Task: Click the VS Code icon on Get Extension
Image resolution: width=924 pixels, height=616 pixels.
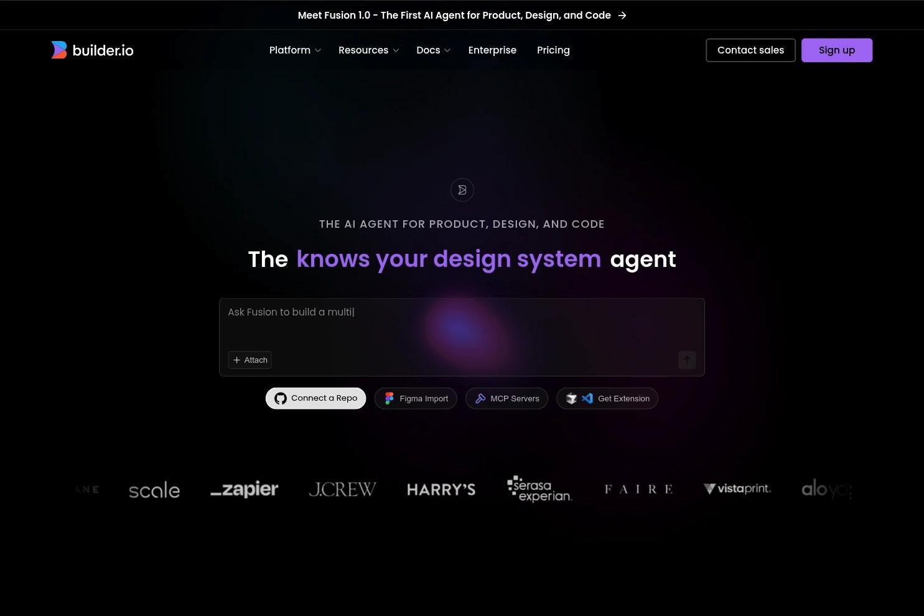Action: coord(587,398)
